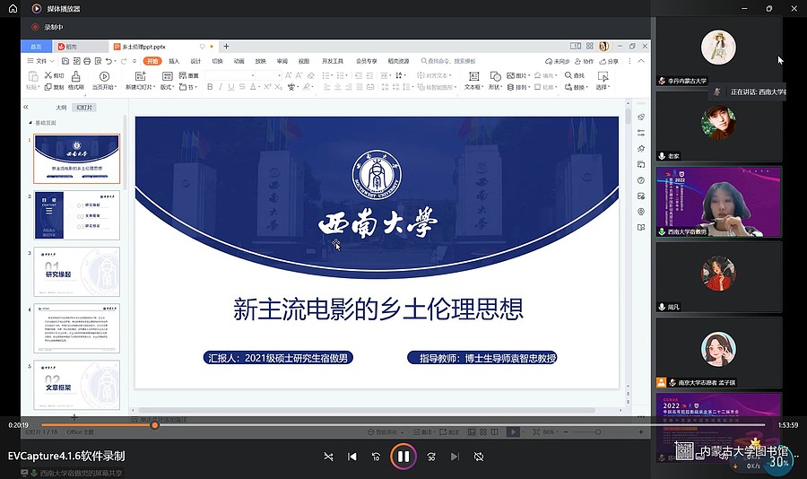The image size is (807, 479).
Task: Pause the video with the center pause button
Action: [x=403, y=457]
